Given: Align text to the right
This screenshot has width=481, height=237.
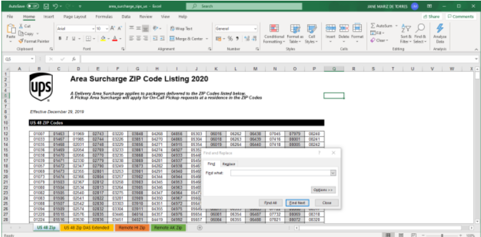Looking at the screenshot, I should coord(146,39).
